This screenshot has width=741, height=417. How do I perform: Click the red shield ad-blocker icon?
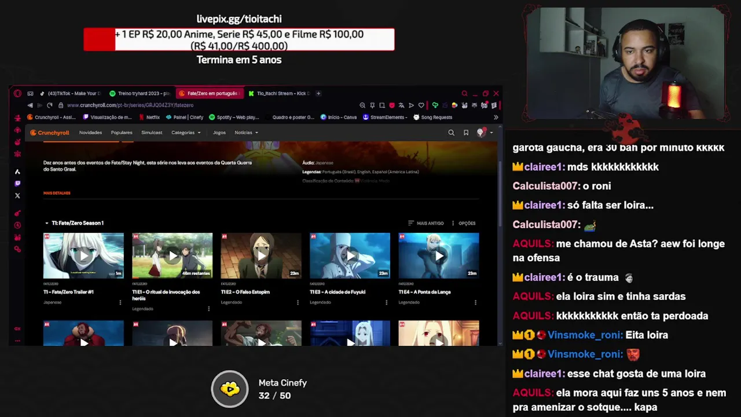[x=392, y=105]
